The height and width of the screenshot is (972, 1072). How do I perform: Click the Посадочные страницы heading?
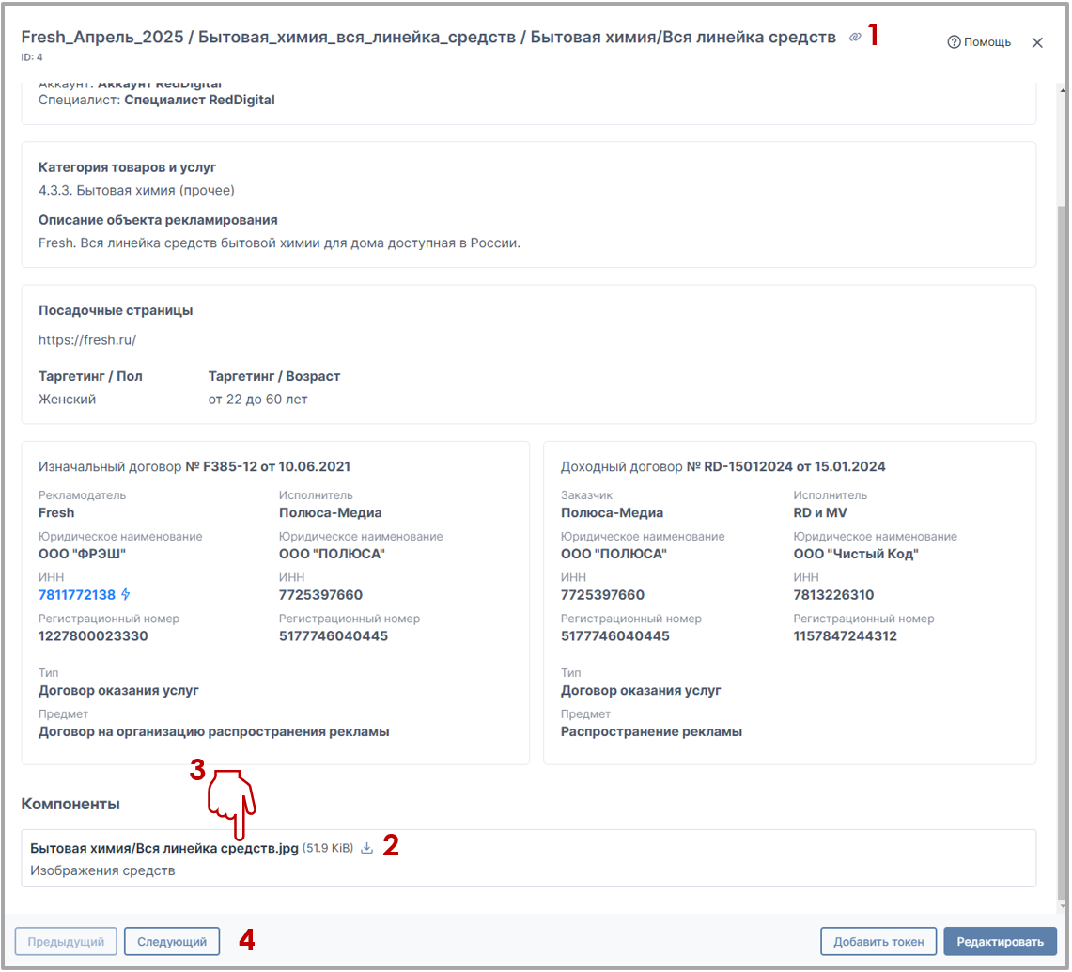coord(116,310)
